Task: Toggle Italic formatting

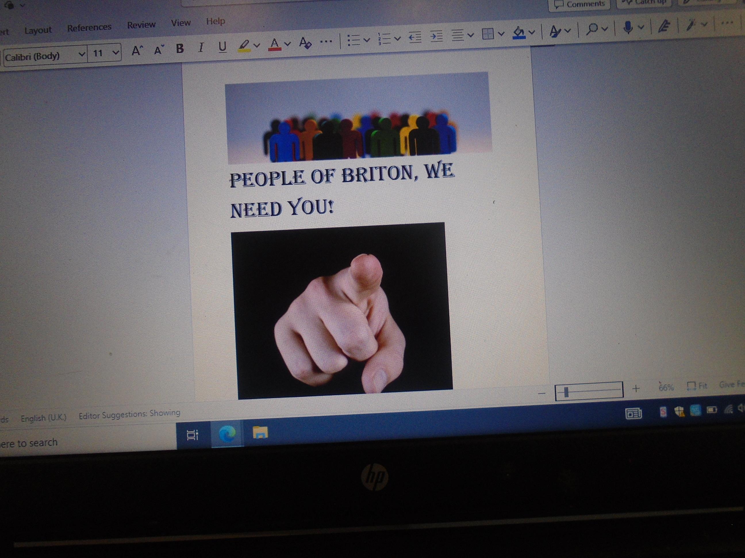Action: (x=201, y=48)
